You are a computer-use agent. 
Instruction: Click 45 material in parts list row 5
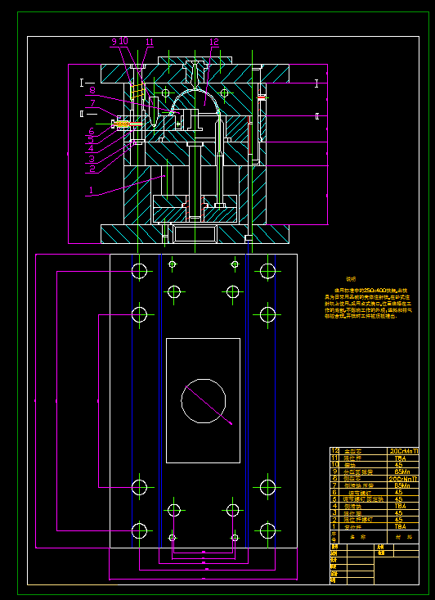(399, 499)
